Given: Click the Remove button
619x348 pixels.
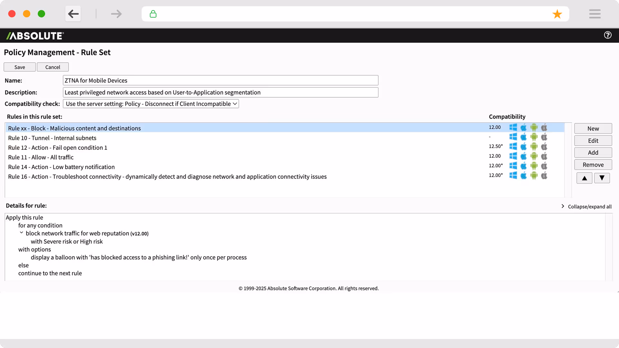Looking at the screenshot, I should pyautogui.click(x=593, y=165).
